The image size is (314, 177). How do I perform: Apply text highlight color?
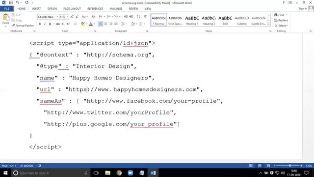coord(83,24)
